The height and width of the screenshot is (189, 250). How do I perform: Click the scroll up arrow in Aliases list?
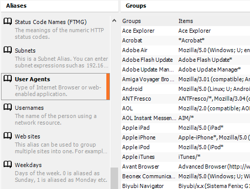coord(114,21)
